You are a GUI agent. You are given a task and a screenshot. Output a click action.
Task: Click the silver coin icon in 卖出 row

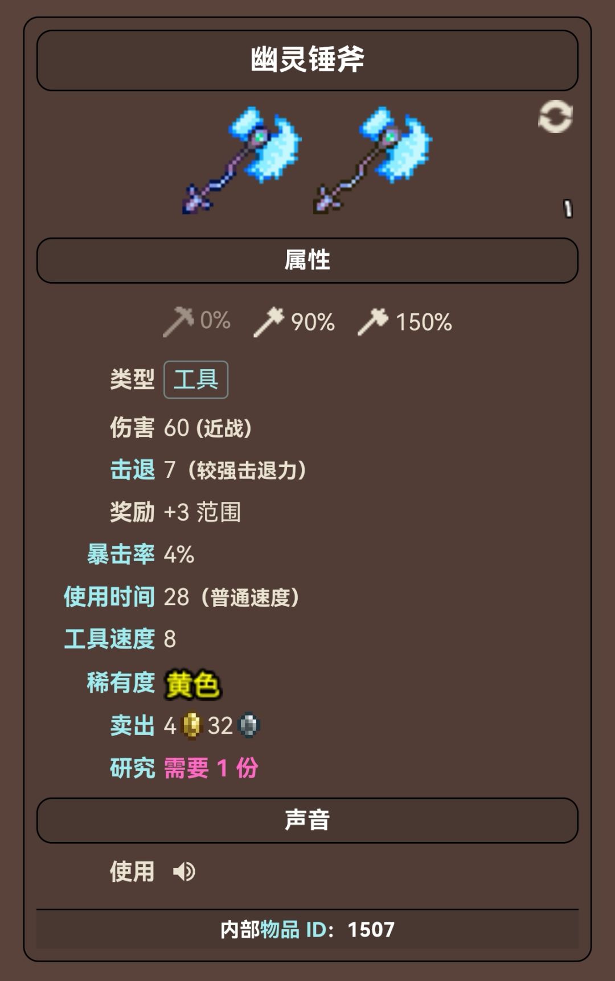249,725
